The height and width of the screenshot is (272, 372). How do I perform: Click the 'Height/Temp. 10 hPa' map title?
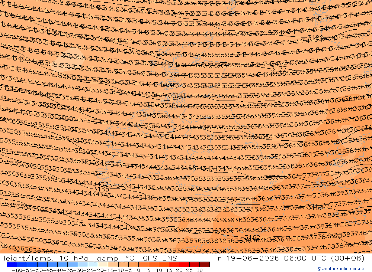45,258
